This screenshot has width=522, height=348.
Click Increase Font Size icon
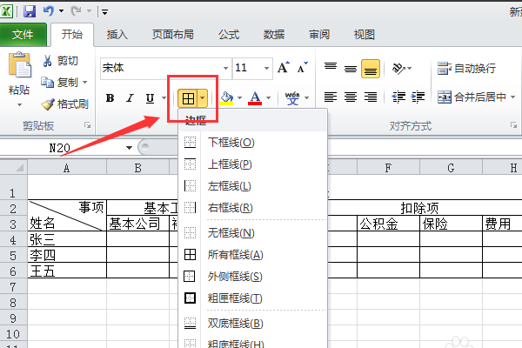pyautogui.click(x=284, y=68)
